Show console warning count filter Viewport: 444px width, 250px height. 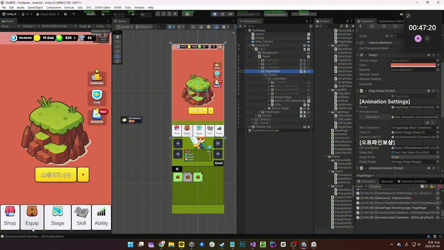point(432,186)
